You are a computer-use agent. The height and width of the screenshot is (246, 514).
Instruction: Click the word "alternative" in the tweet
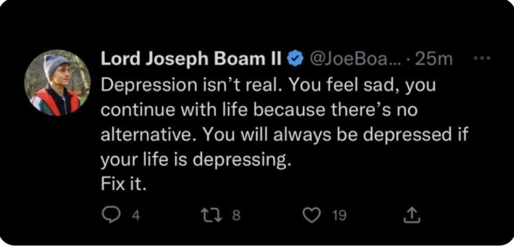click(147, 135)
